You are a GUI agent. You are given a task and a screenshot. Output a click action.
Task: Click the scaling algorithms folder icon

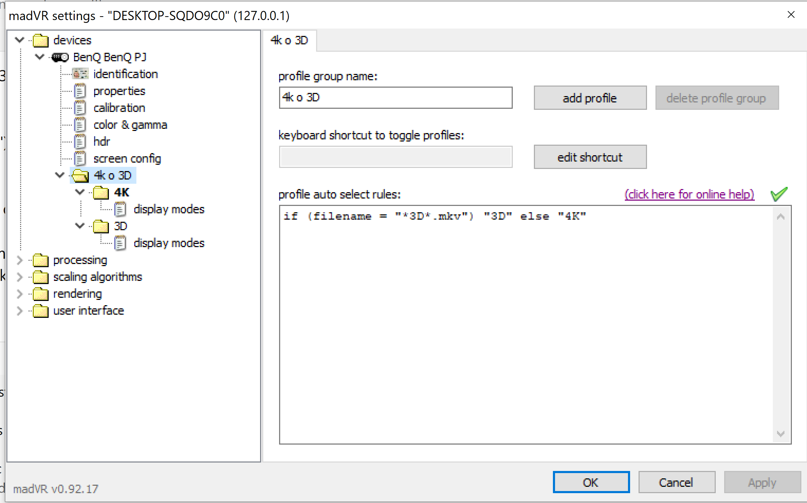[x=41, y=277]
